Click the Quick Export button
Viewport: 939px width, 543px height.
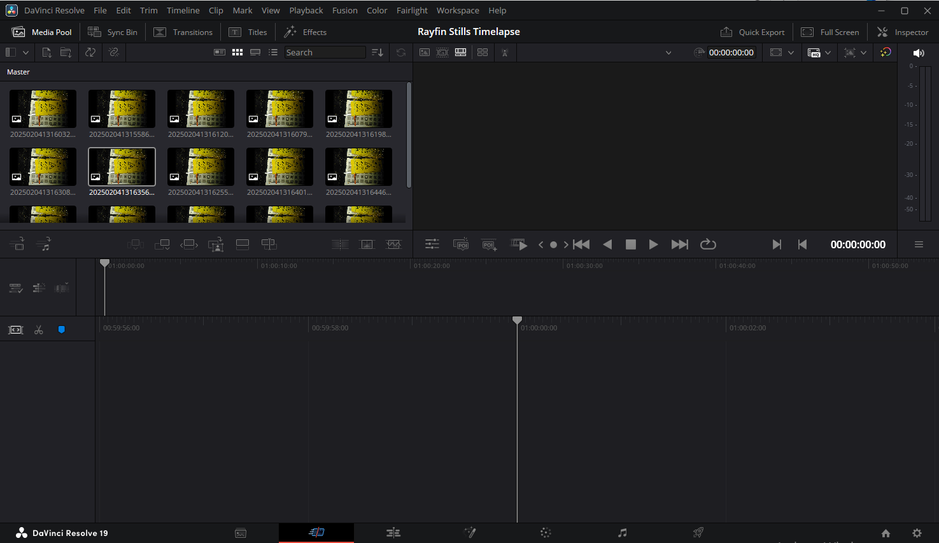coord(752,32)
